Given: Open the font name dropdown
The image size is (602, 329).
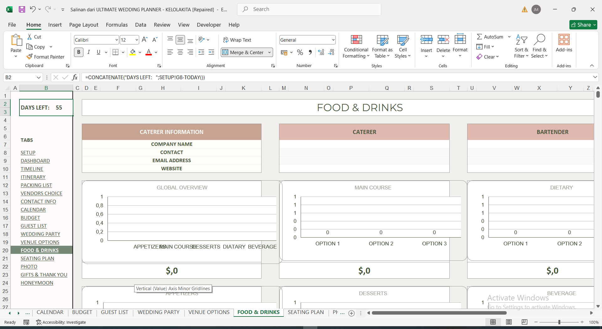Looking at the screenshot, I should click(117, 40).
